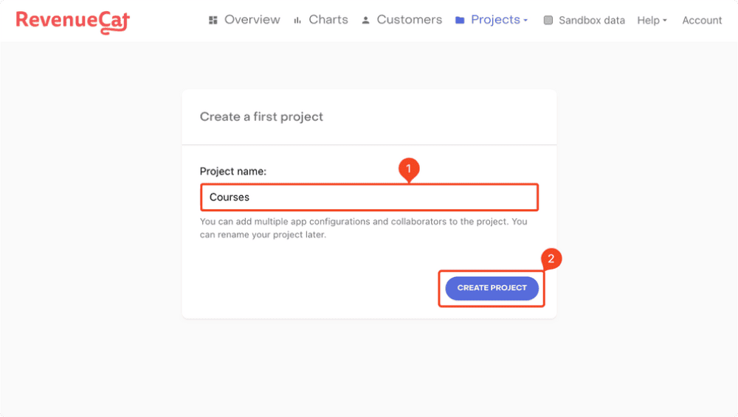Click the Charts bar graph icon
738x417 pixels.
(297, 21)
